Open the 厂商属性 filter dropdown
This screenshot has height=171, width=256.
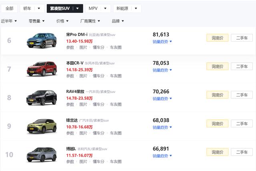click(90, 21)
